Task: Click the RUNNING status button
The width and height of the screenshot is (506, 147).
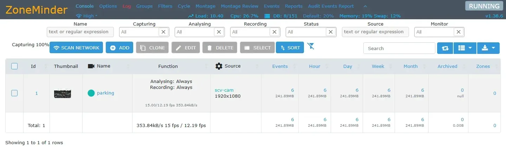Action: click(x=484, y=6)
